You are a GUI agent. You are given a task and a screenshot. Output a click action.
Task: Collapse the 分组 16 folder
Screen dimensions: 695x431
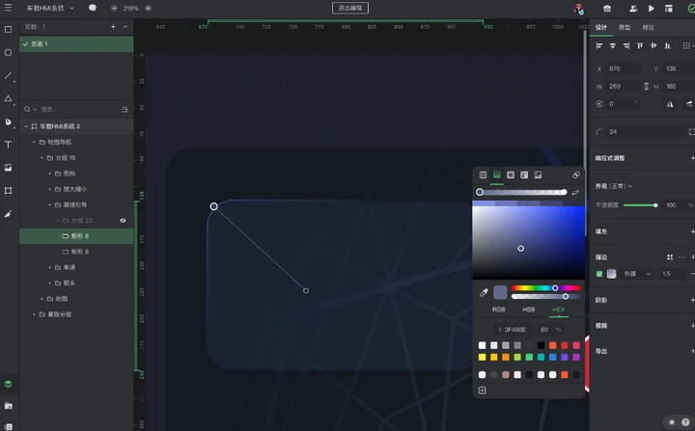coord(42,158)
